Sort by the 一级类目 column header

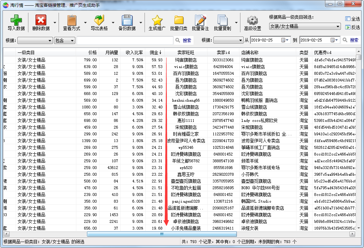pos(45,52)
